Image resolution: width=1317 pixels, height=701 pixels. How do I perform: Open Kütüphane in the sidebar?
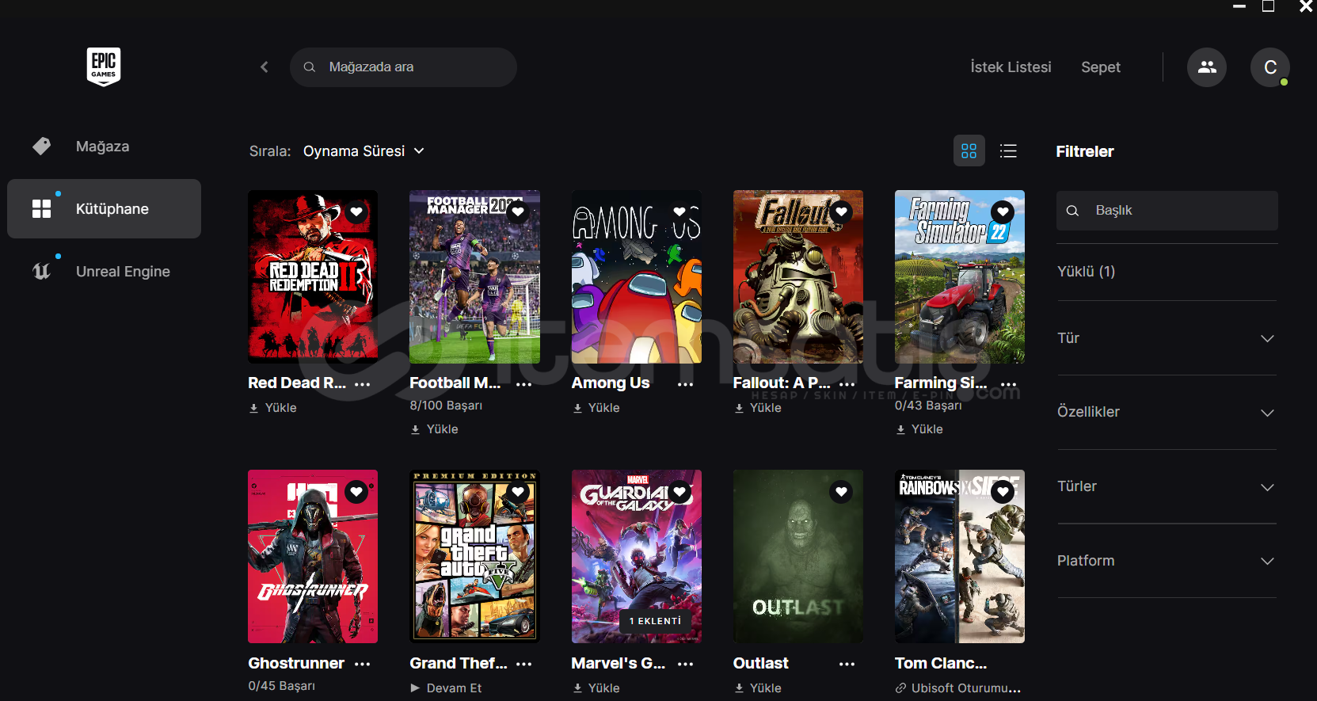click(x=104, y=209)
